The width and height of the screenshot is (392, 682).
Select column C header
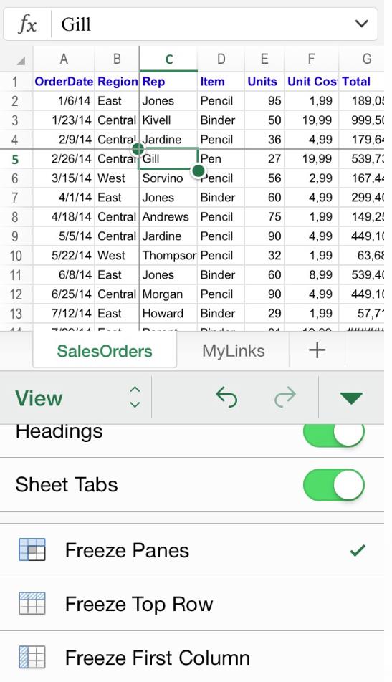pos(169,59)
